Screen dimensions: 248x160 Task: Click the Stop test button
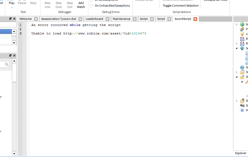tap(33, 3)
